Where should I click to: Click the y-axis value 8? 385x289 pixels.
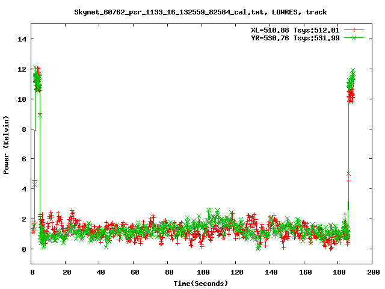point(24,129)
